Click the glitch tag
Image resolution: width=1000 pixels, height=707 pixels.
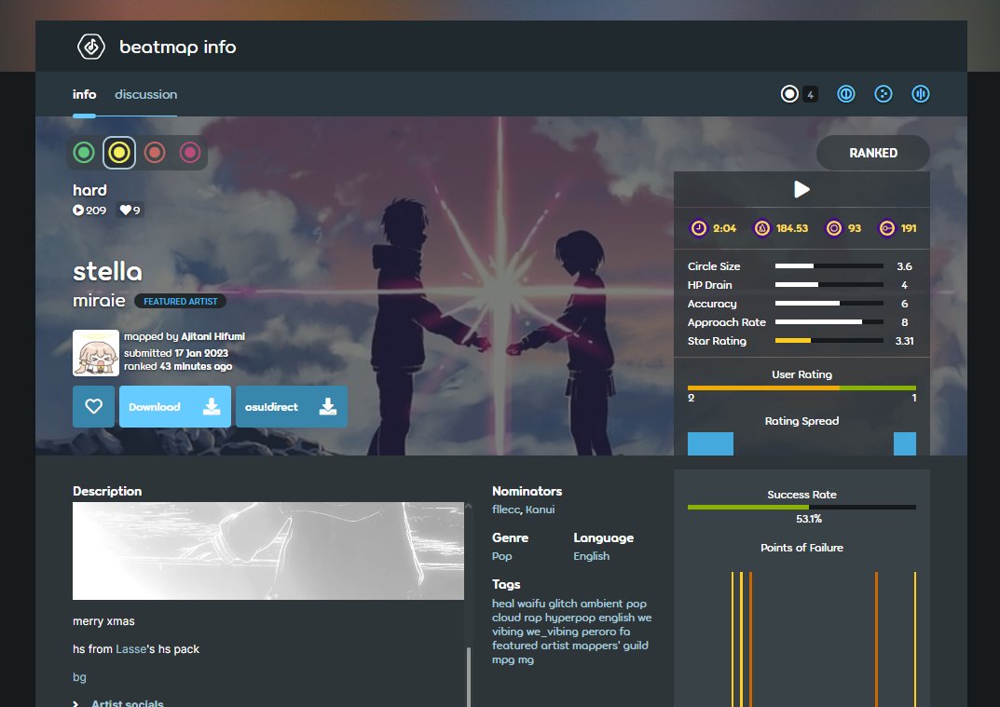tap(563, 604)
